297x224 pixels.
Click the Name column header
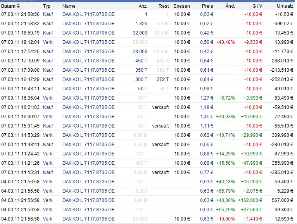click(x=69, y=6)
